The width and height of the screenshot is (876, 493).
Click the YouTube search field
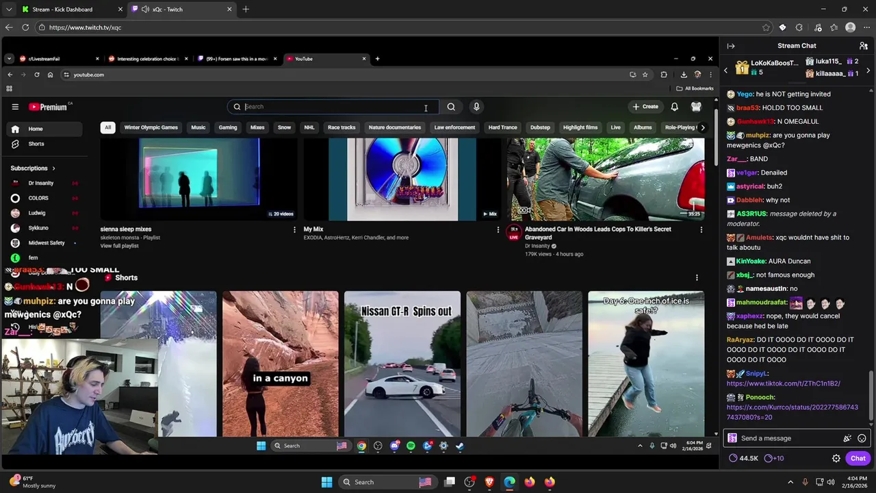(x=332, y=107)
